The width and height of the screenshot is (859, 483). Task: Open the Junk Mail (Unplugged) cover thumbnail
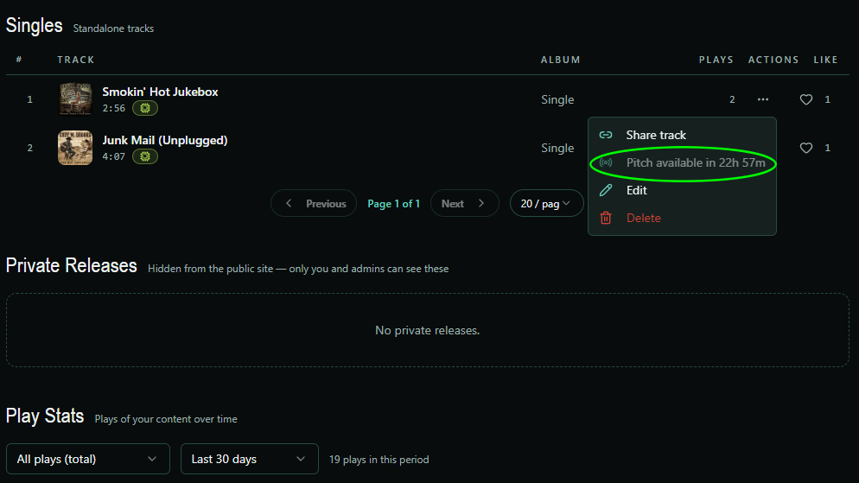click(75, 148)
